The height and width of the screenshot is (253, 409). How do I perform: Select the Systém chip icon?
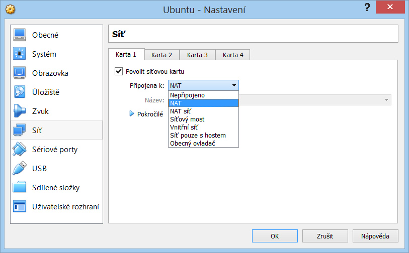19,54
